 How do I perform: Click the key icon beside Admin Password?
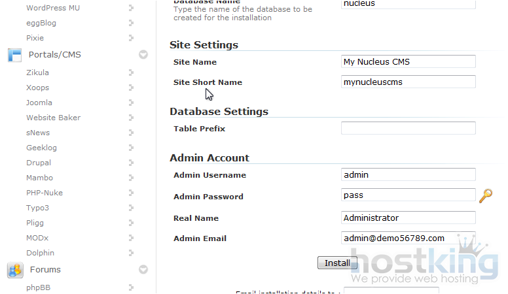[x=485, y=195]
